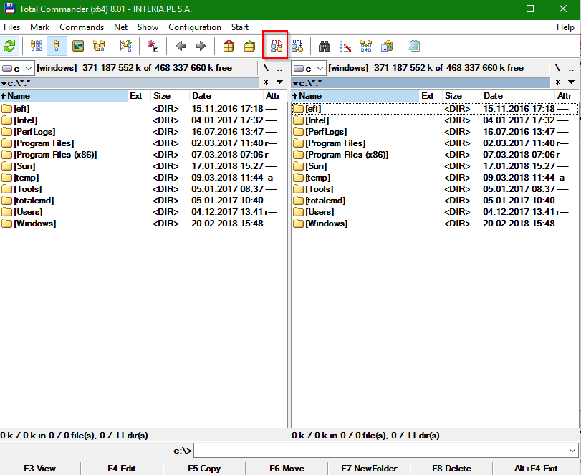Click F4 Edit button

[122, 469]
